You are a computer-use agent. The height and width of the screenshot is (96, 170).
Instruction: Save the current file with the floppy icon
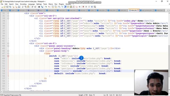[7, 7]
